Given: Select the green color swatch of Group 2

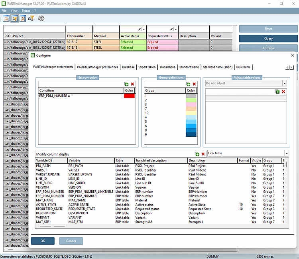Looking at the screenshot, I should pyautogui.click(x=191, y=100).
